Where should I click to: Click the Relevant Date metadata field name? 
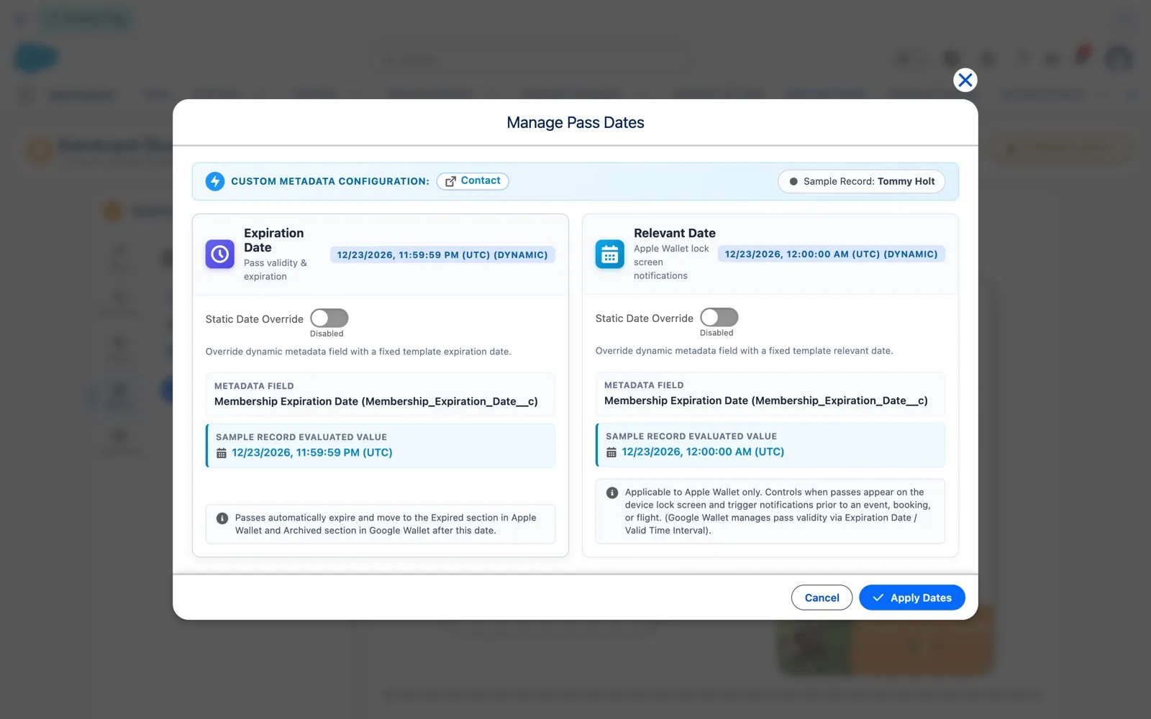point(766,400)
